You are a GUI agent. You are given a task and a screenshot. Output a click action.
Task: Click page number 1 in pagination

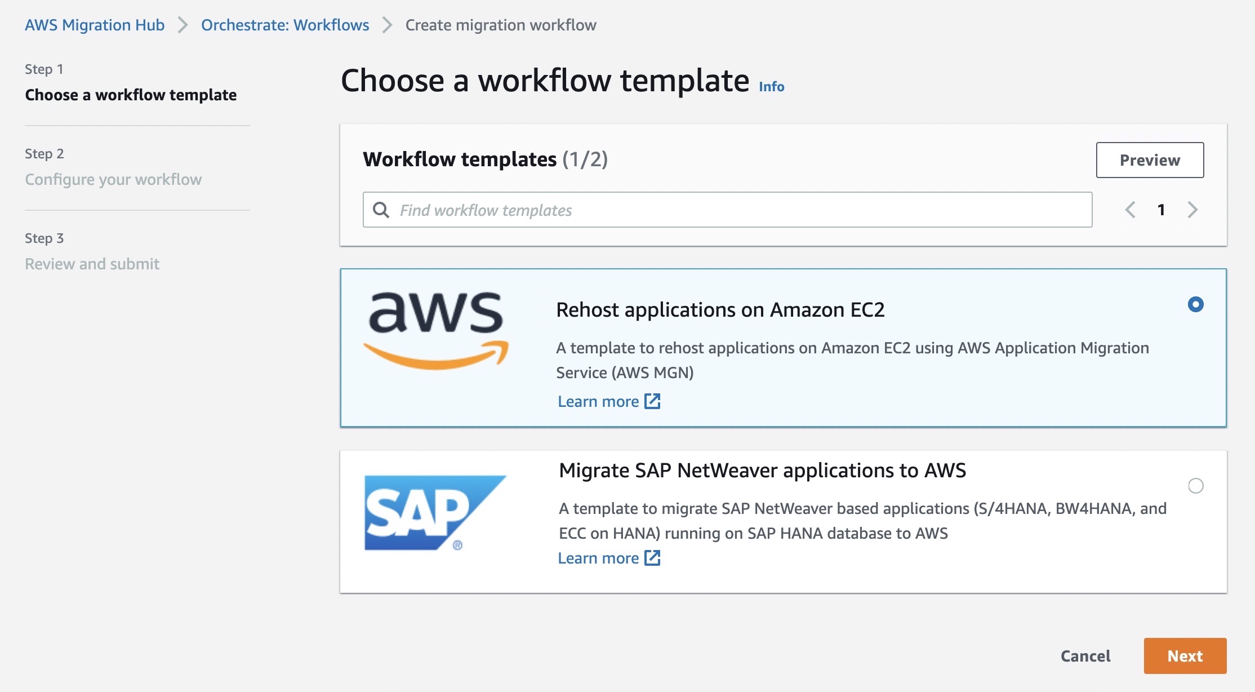[x=1161, y=210]
